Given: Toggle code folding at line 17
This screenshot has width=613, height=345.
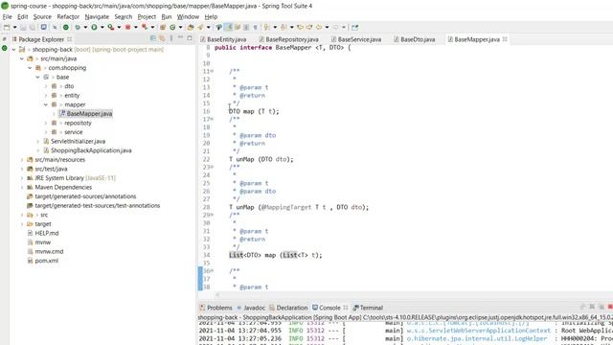Looking at the screenshot, I should click(212, 119).
